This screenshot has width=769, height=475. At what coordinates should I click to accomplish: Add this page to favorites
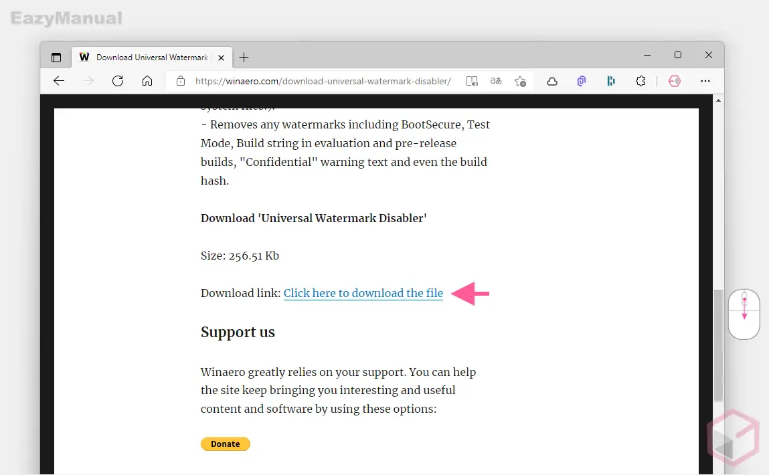(x=520, y=81)
